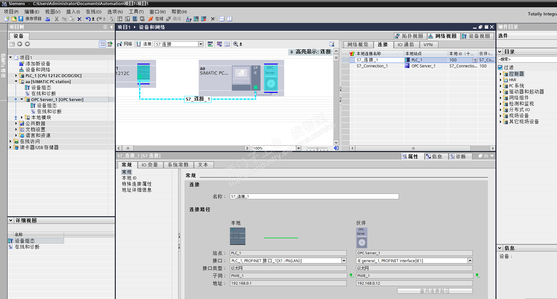Collapse the aa [SIMATIC PC station] node
Viewport: 557px width, 299px height.
16,82
